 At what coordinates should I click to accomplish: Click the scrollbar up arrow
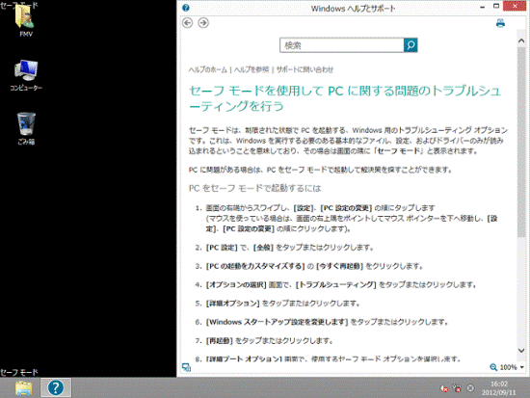click(x=521, y=40)
